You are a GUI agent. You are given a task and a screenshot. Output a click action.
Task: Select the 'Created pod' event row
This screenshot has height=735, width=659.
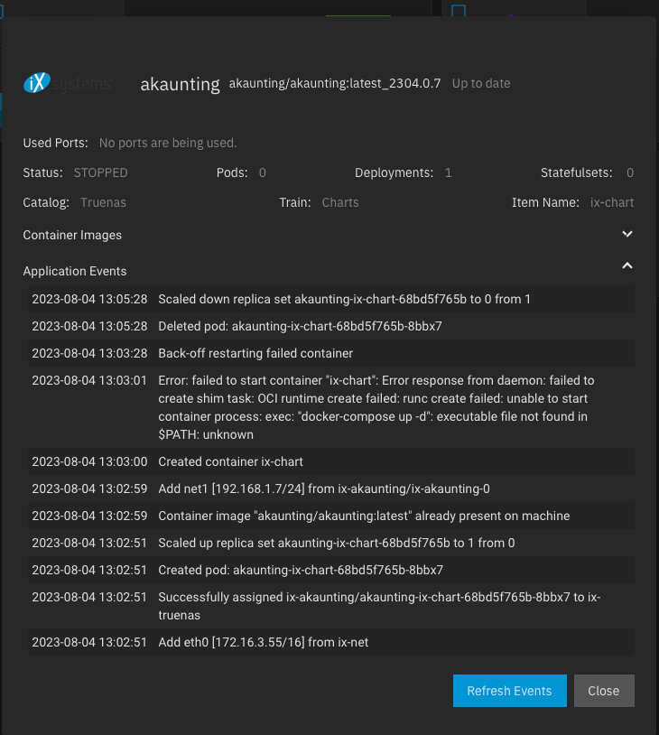coord(331,571)
